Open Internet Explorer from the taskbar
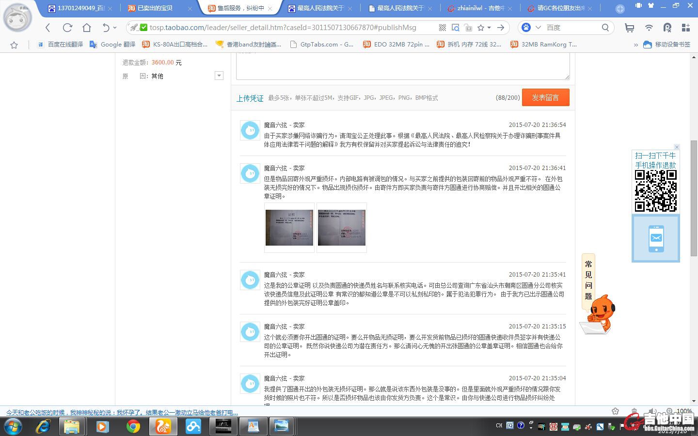 [44, 426]
